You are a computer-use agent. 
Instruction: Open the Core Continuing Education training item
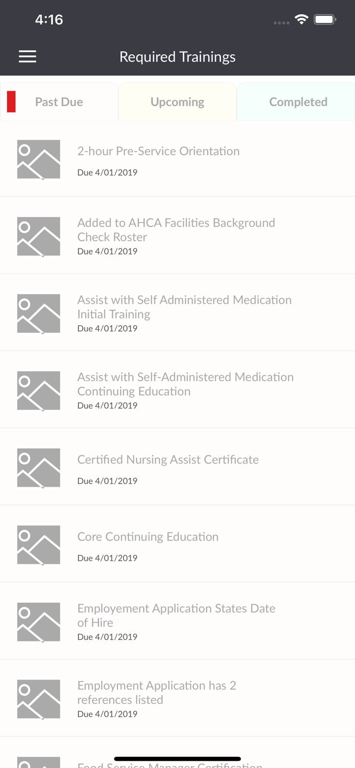(x=148, y=537)
